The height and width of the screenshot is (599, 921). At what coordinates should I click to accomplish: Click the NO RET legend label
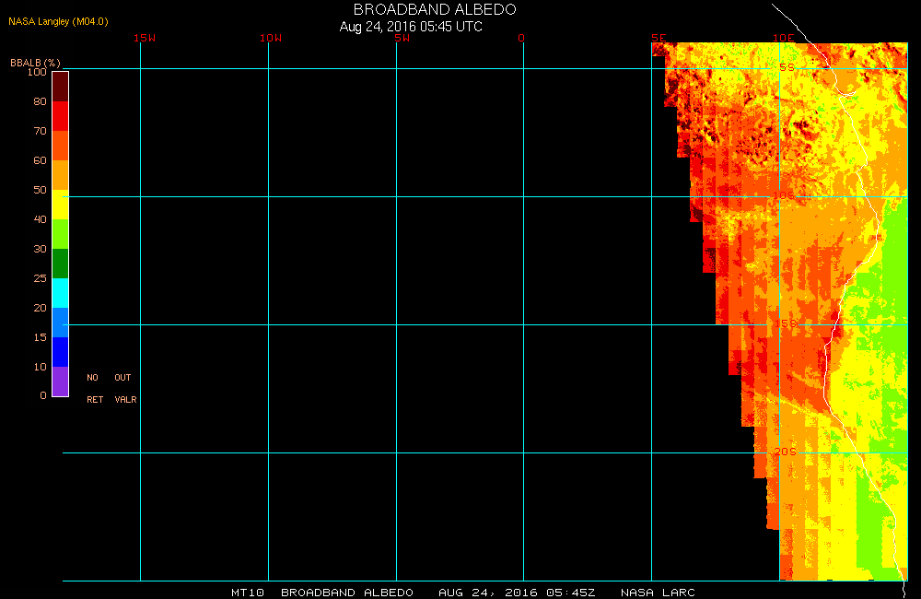93,388
